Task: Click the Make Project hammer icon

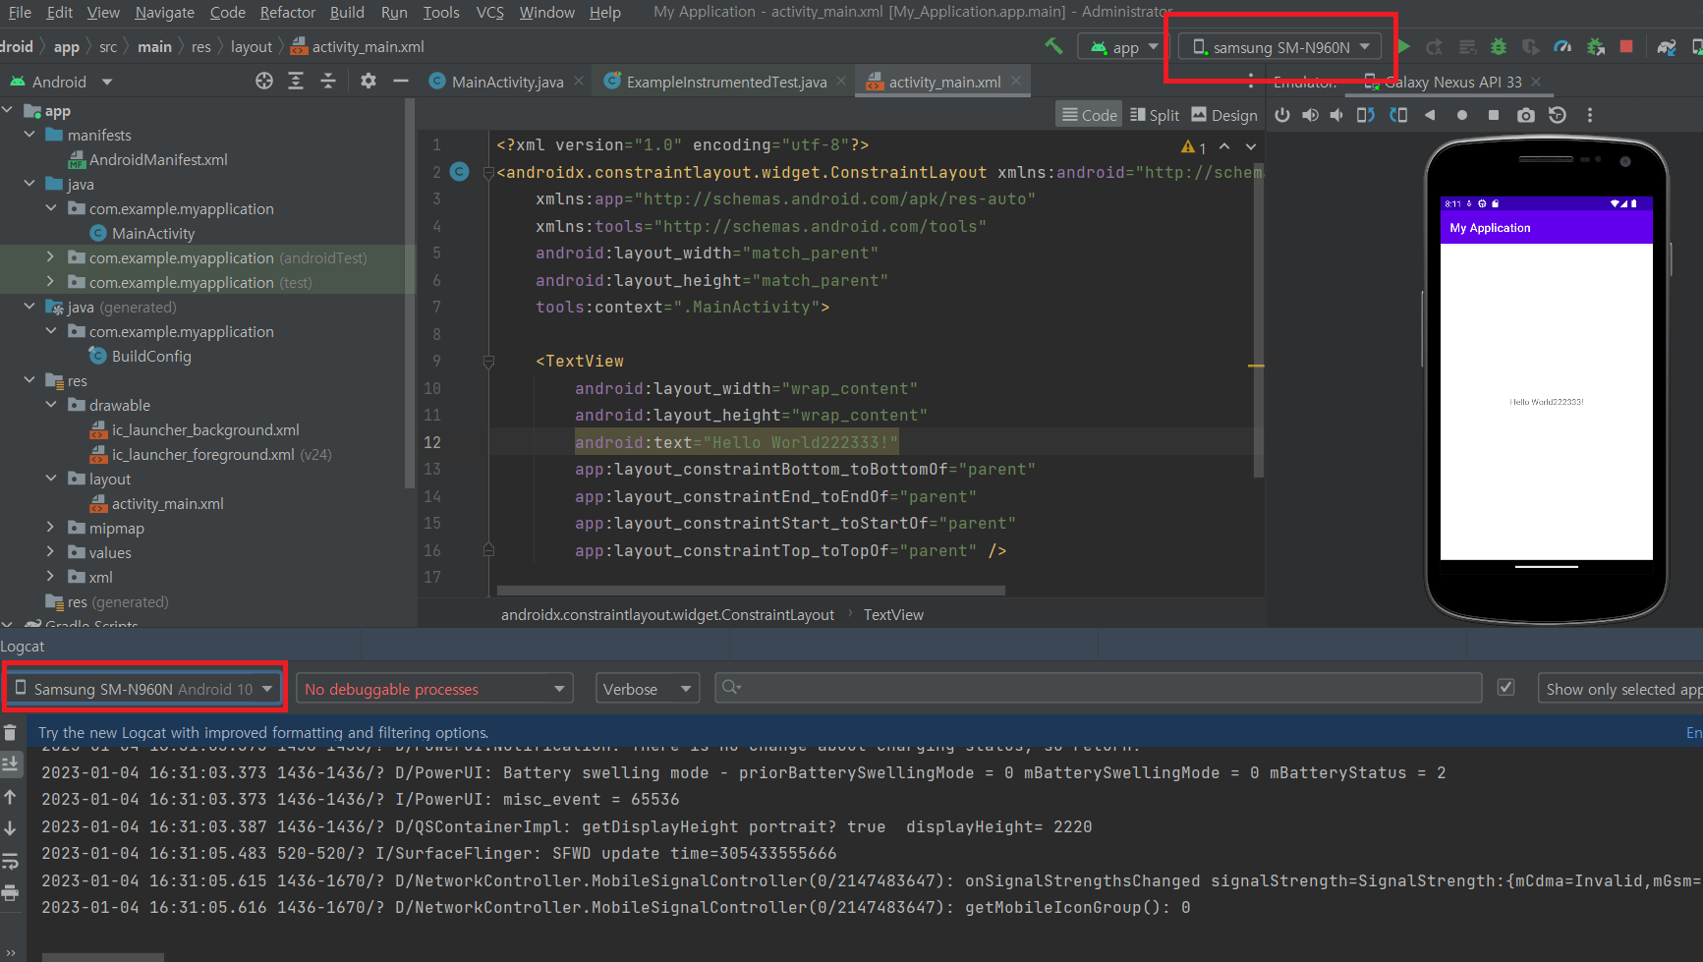Action: pos(1053,46)
